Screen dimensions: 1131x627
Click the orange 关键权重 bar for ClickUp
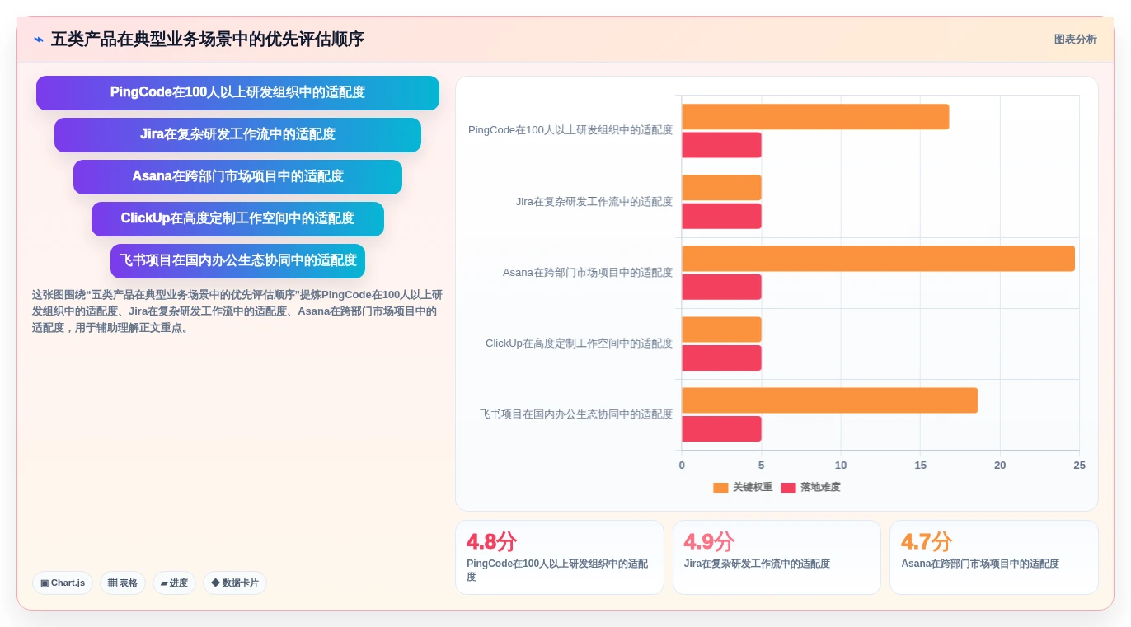coord(721,330)
